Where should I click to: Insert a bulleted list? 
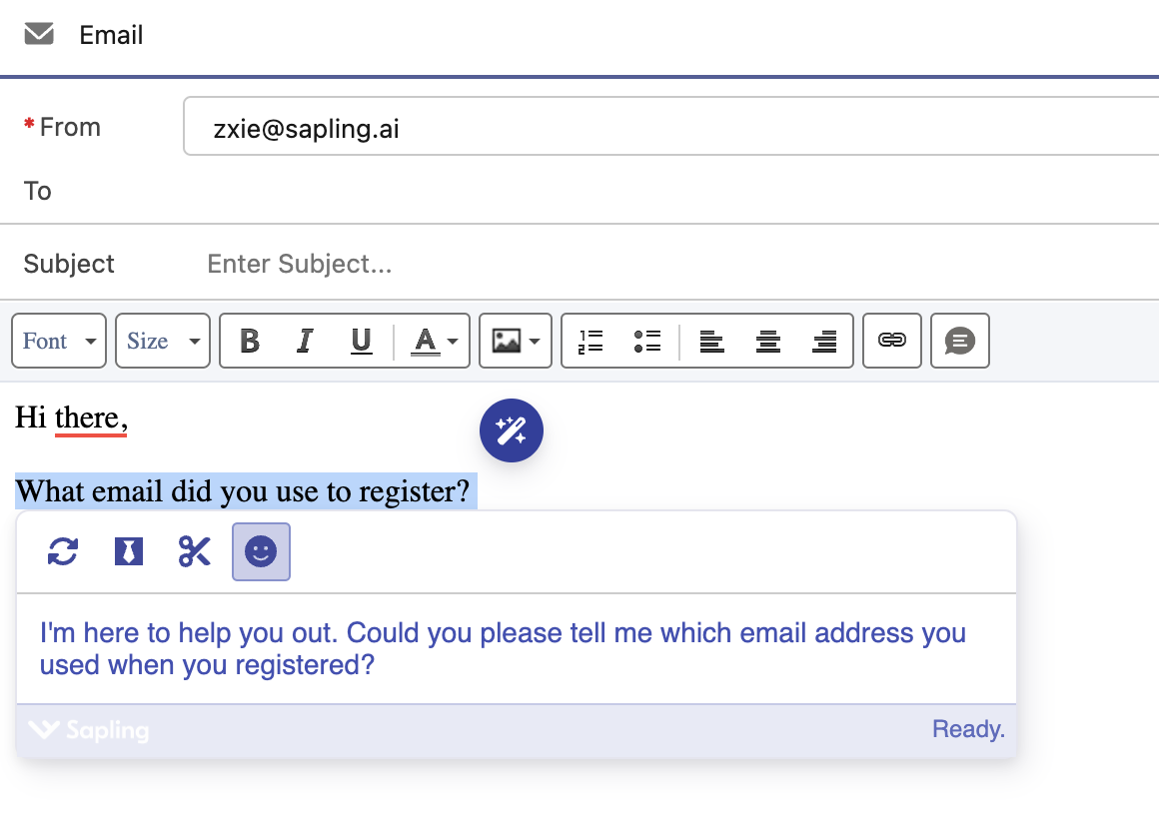647,341
